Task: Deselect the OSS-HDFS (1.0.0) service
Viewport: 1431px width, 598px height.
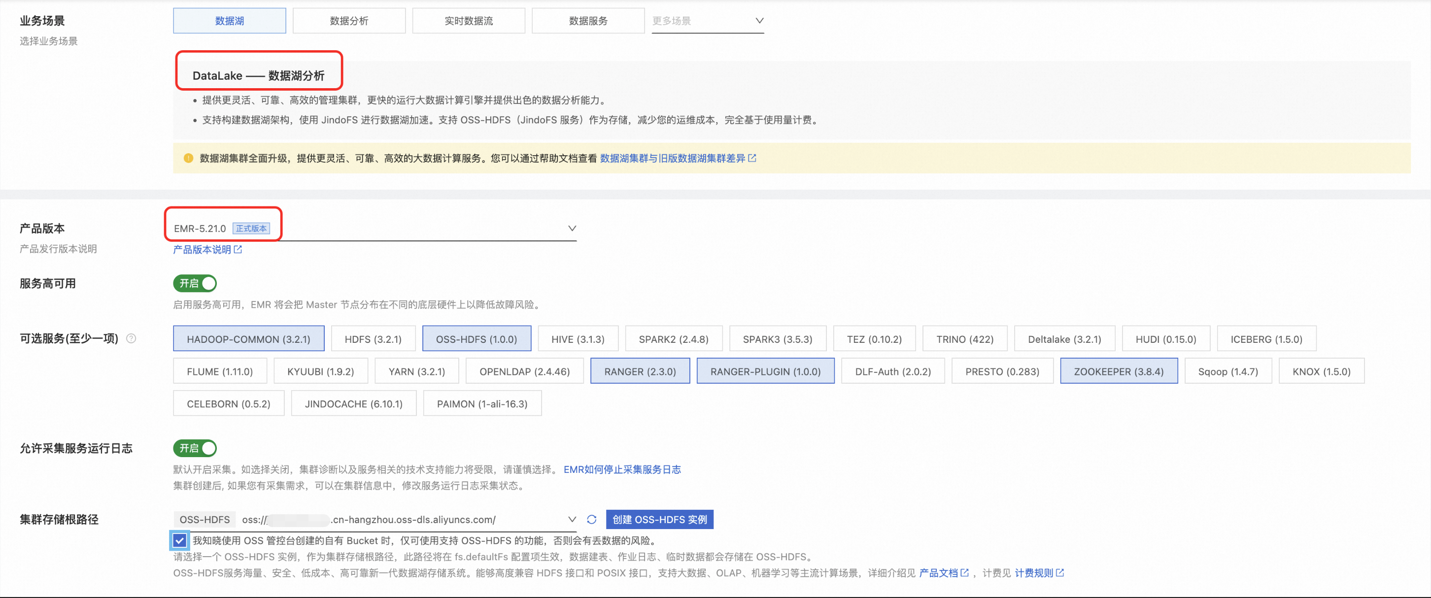Action: pos(477,339)
